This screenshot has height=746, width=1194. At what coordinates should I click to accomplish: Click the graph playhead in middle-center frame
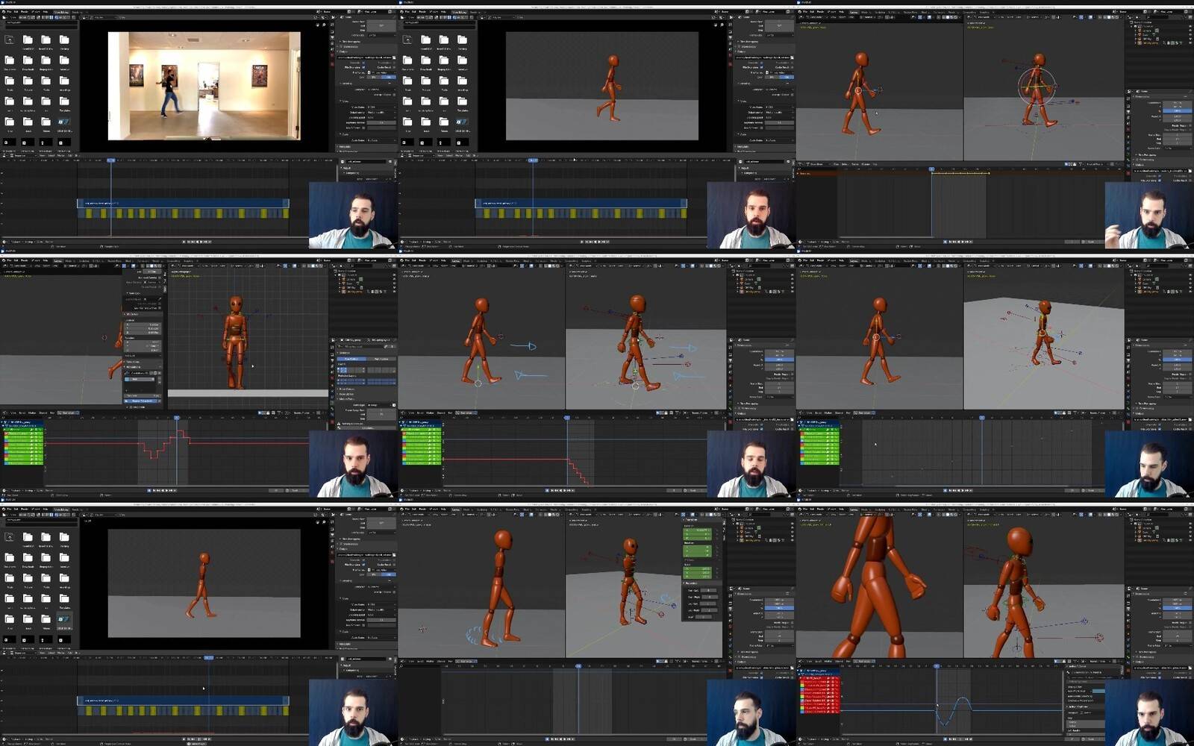pyautogui.click(x=567, y=418)
